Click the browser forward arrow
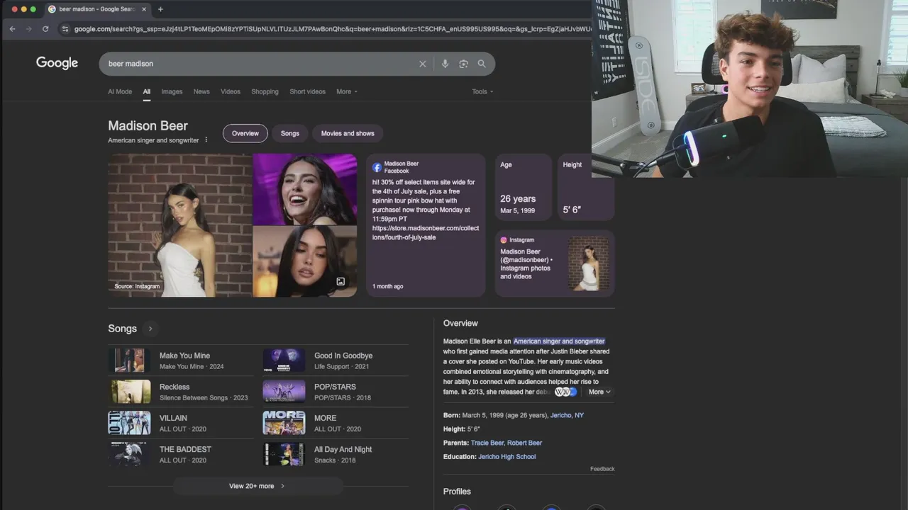The width and height of the screenshot is (908, 510). [x=28, y=29]
